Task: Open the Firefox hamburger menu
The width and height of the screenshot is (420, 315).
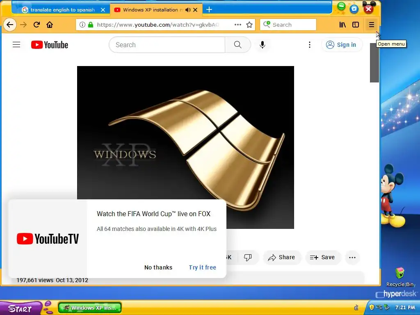Action: point(371,25)
